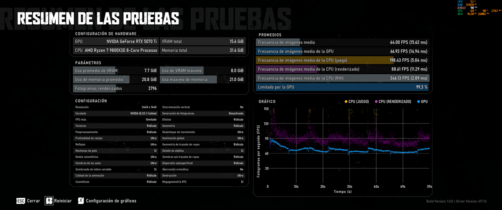Open Configuración de gráficos
502x210 pixels.
coord(111,201)
